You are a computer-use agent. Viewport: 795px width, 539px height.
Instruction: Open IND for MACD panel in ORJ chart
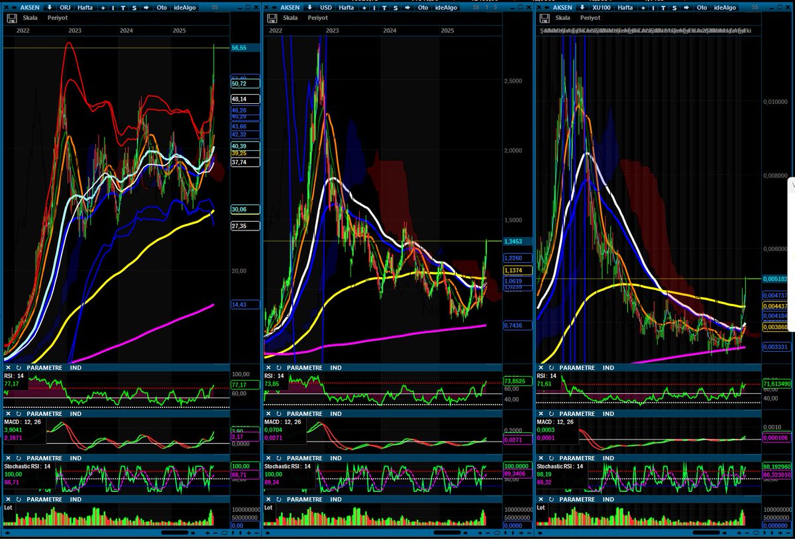tap(76, 413)
